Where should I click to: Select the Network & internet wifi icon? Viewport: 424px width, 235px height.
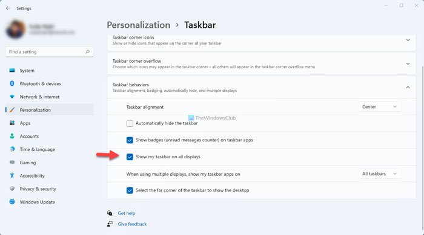tap(12, 97)
